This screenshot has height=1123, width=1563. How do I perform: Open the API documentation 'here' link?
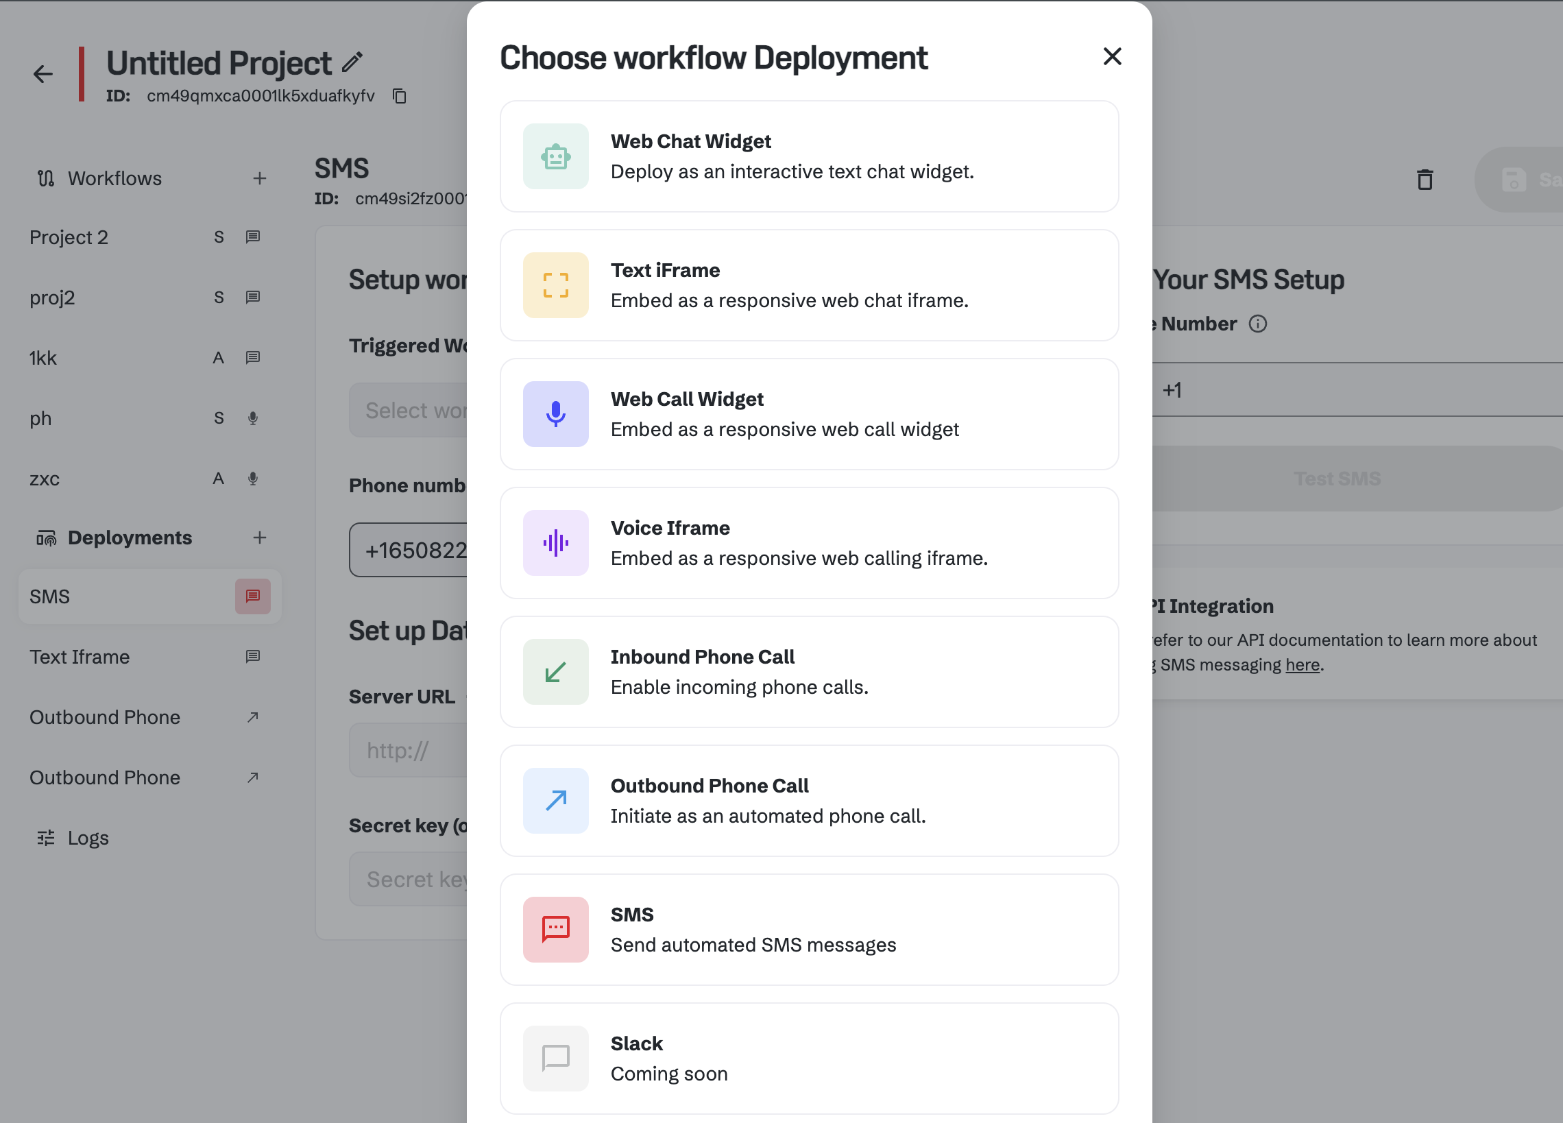(x=1302, y=664)
